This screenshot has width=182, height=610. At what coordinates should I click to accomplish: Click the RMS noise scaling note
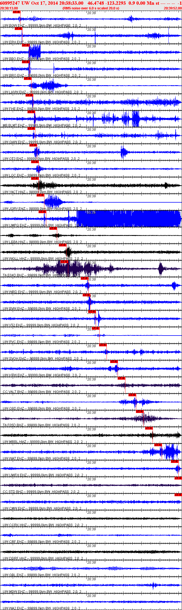coord(91,8)
